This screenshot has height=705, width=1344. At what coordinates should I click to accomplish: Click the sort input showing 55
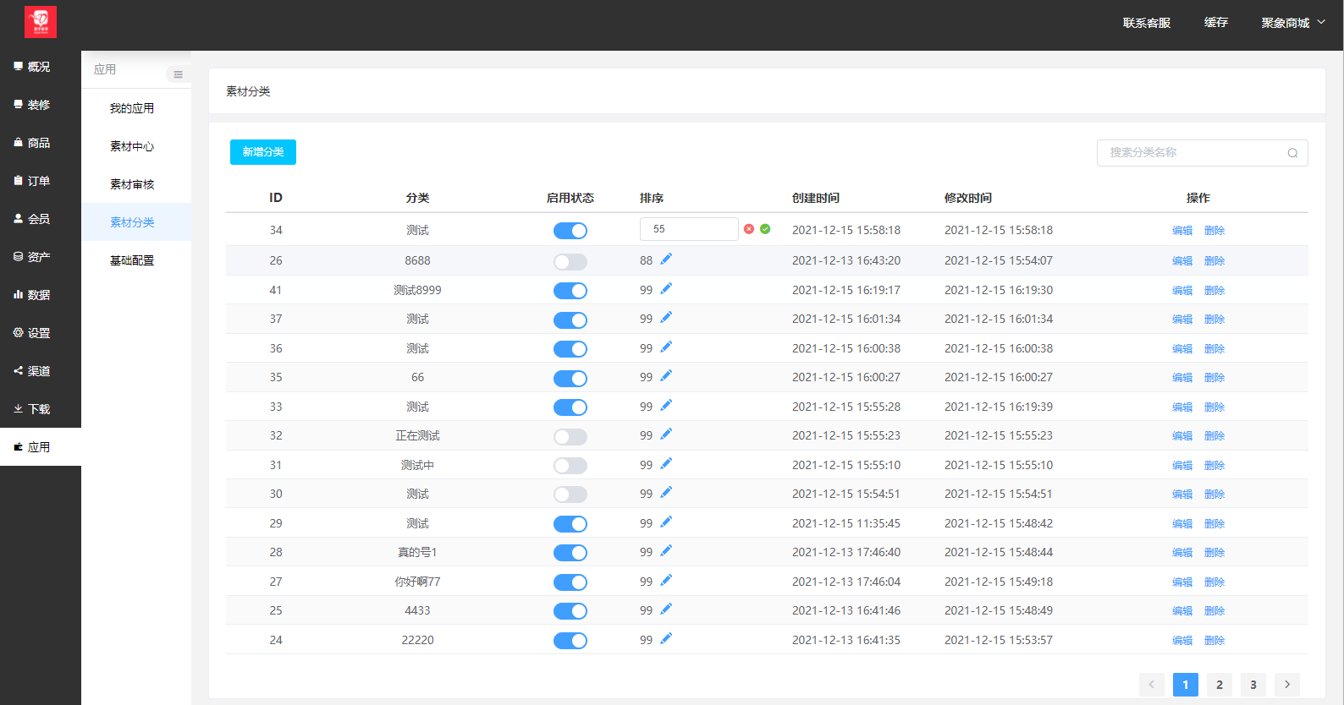[689, 229]
